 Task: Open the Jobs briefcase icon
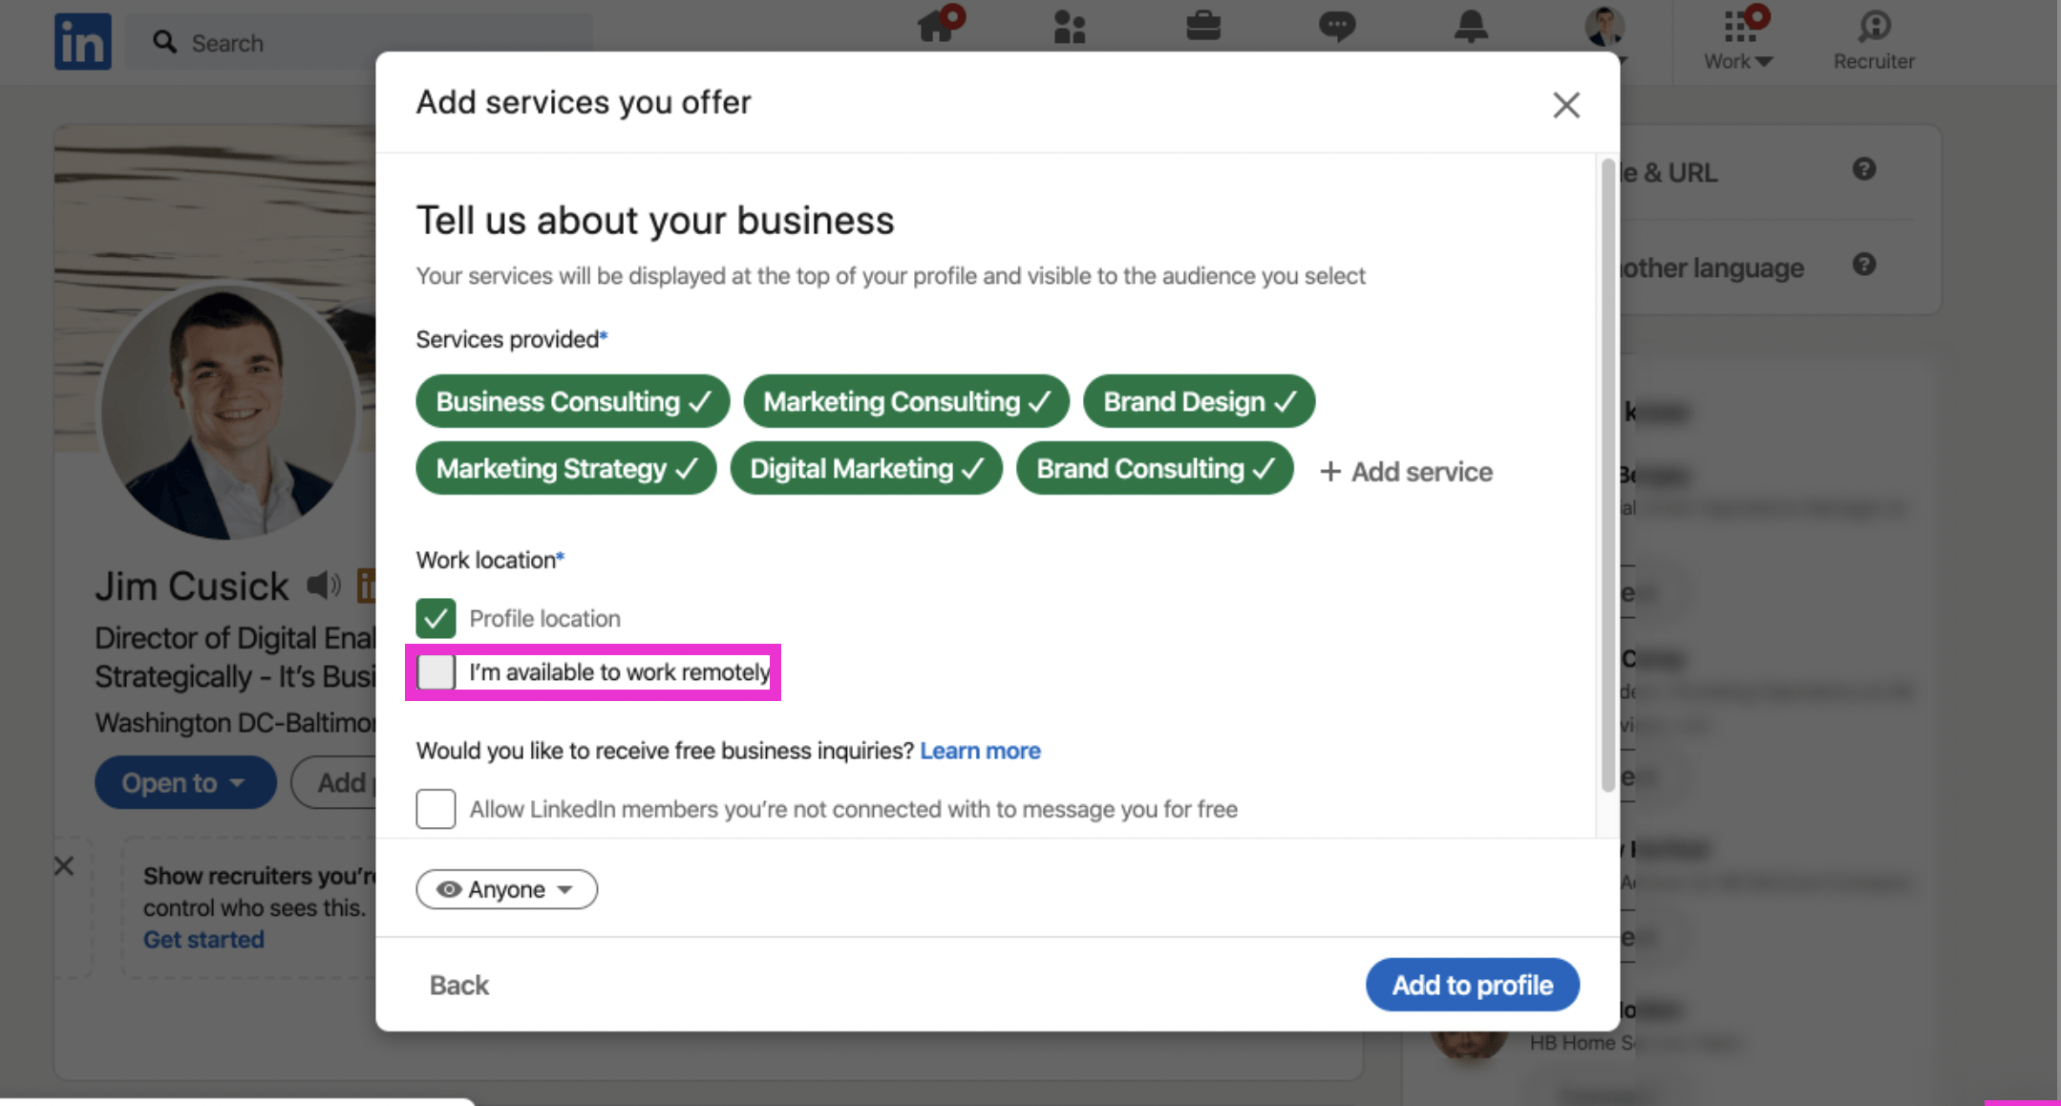click(1203, 26)
